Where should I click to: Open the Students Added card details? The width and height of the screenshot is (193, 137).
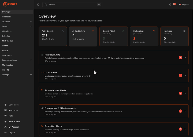(x=114, y=36)
